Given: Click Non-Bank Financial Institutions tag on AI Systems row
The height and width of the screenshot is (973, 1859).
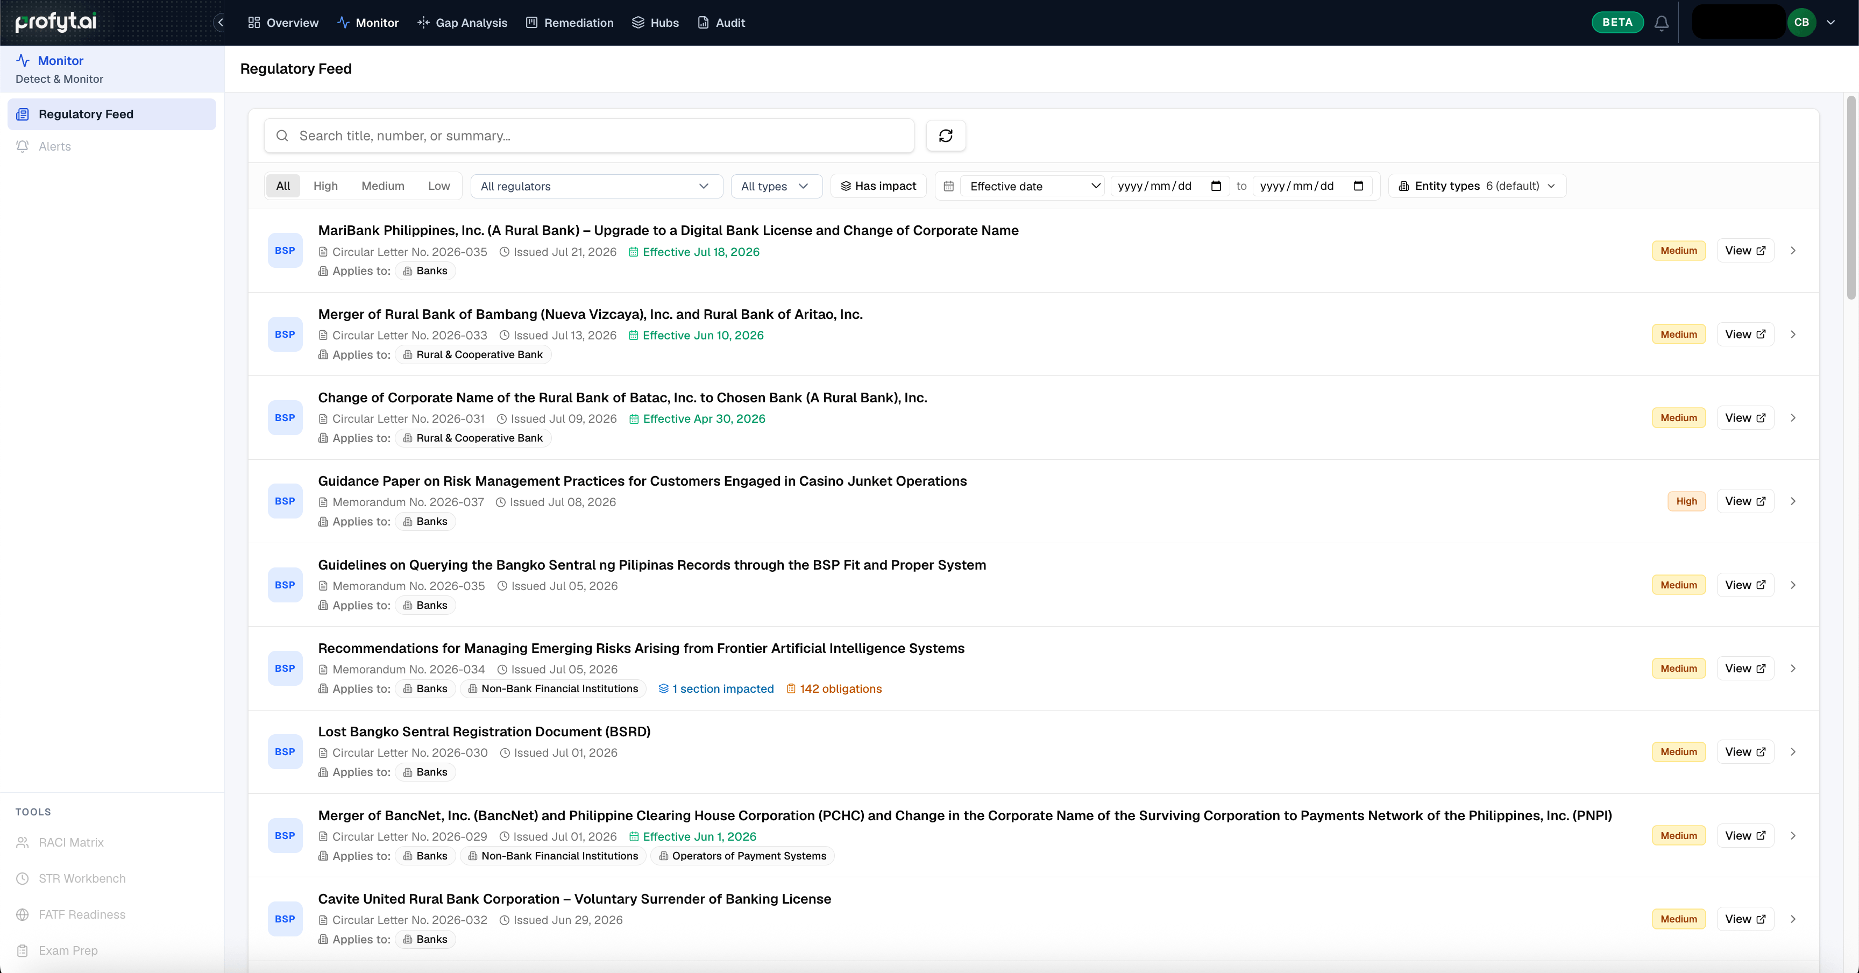Looking at the screenshot, I should (x=553, y=688).
